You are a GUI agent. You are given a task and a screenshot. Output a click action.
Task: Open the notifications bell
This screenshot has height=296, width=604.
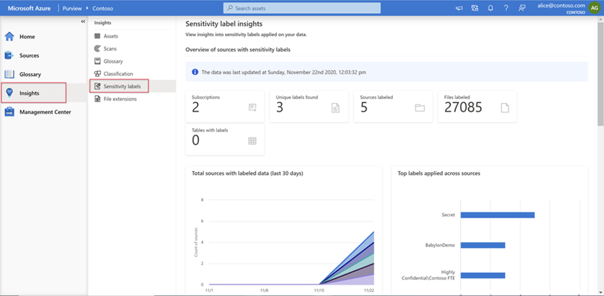490,8
